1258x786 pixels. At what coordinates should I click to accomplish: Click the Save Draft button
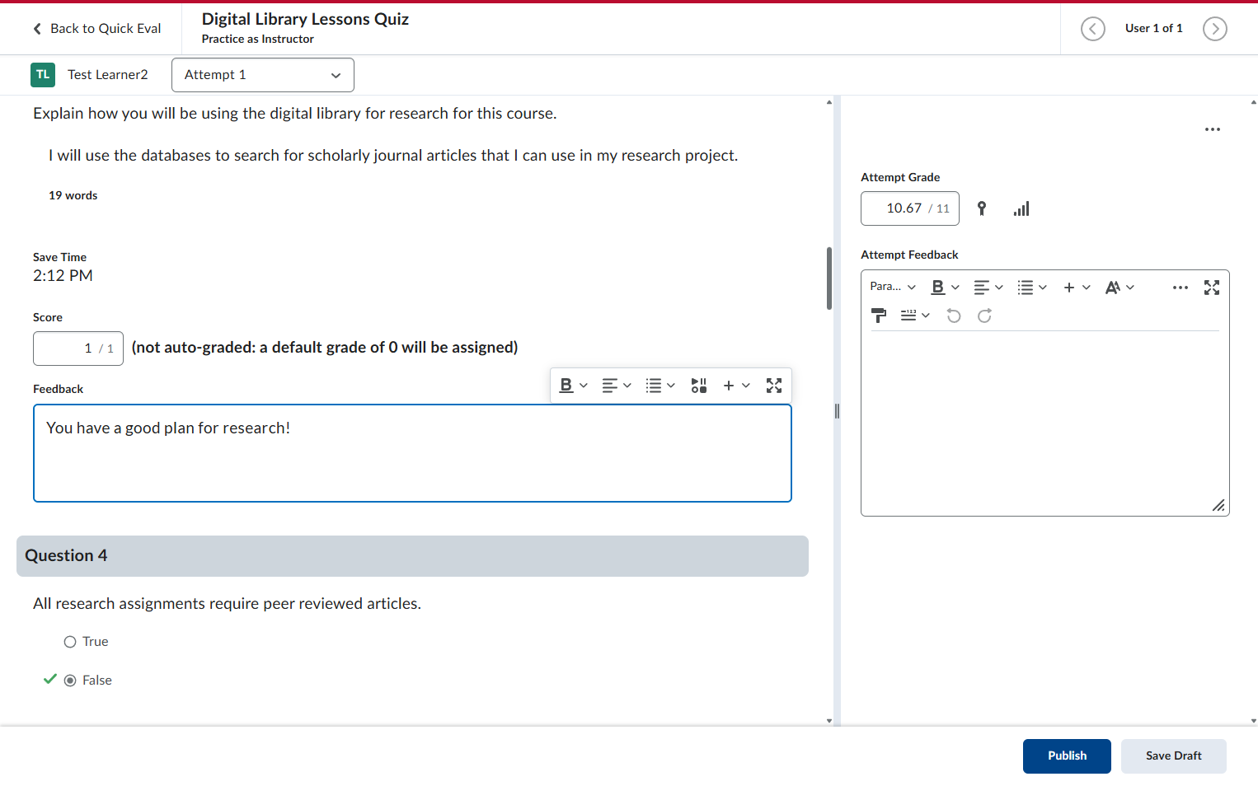click(x=1173, y=756)
